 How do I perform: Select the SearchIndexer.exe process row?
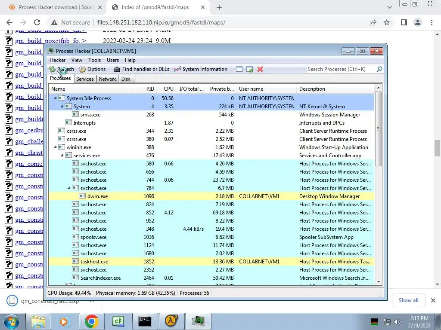211,278
